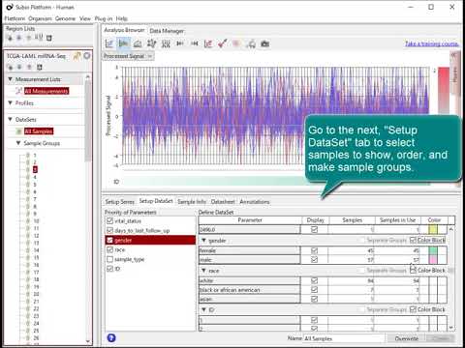The image size is (465, 348).
Task: Collapse the ID group in Define DataSet
Action: tap(203, 309)
